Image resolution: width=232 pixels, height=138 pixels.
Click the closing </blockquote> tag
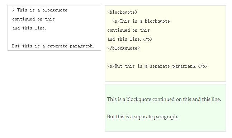click(x=123, y=48)
